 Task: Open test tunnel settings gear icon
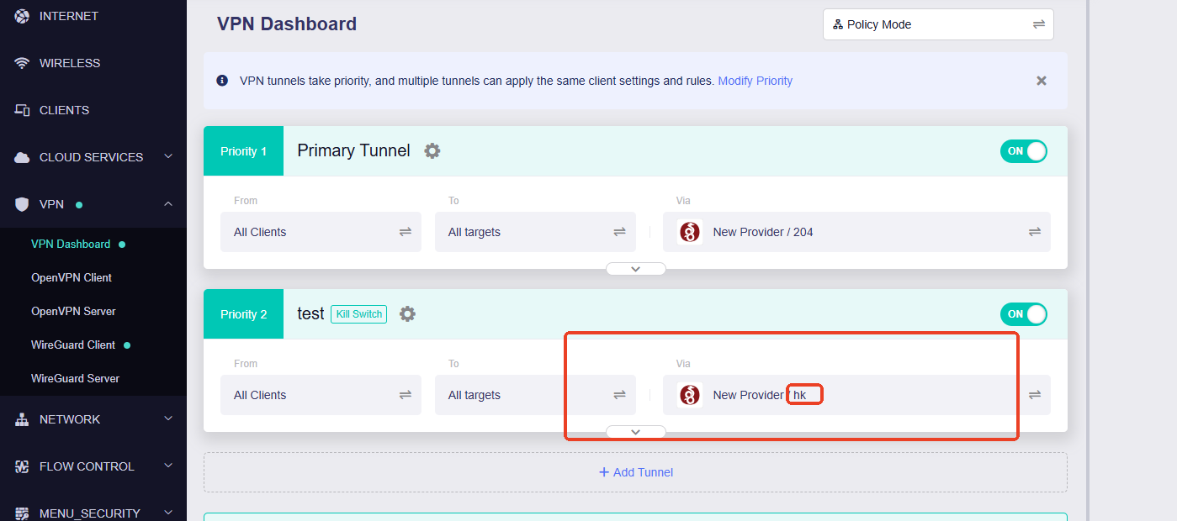(x=407, y=313)
